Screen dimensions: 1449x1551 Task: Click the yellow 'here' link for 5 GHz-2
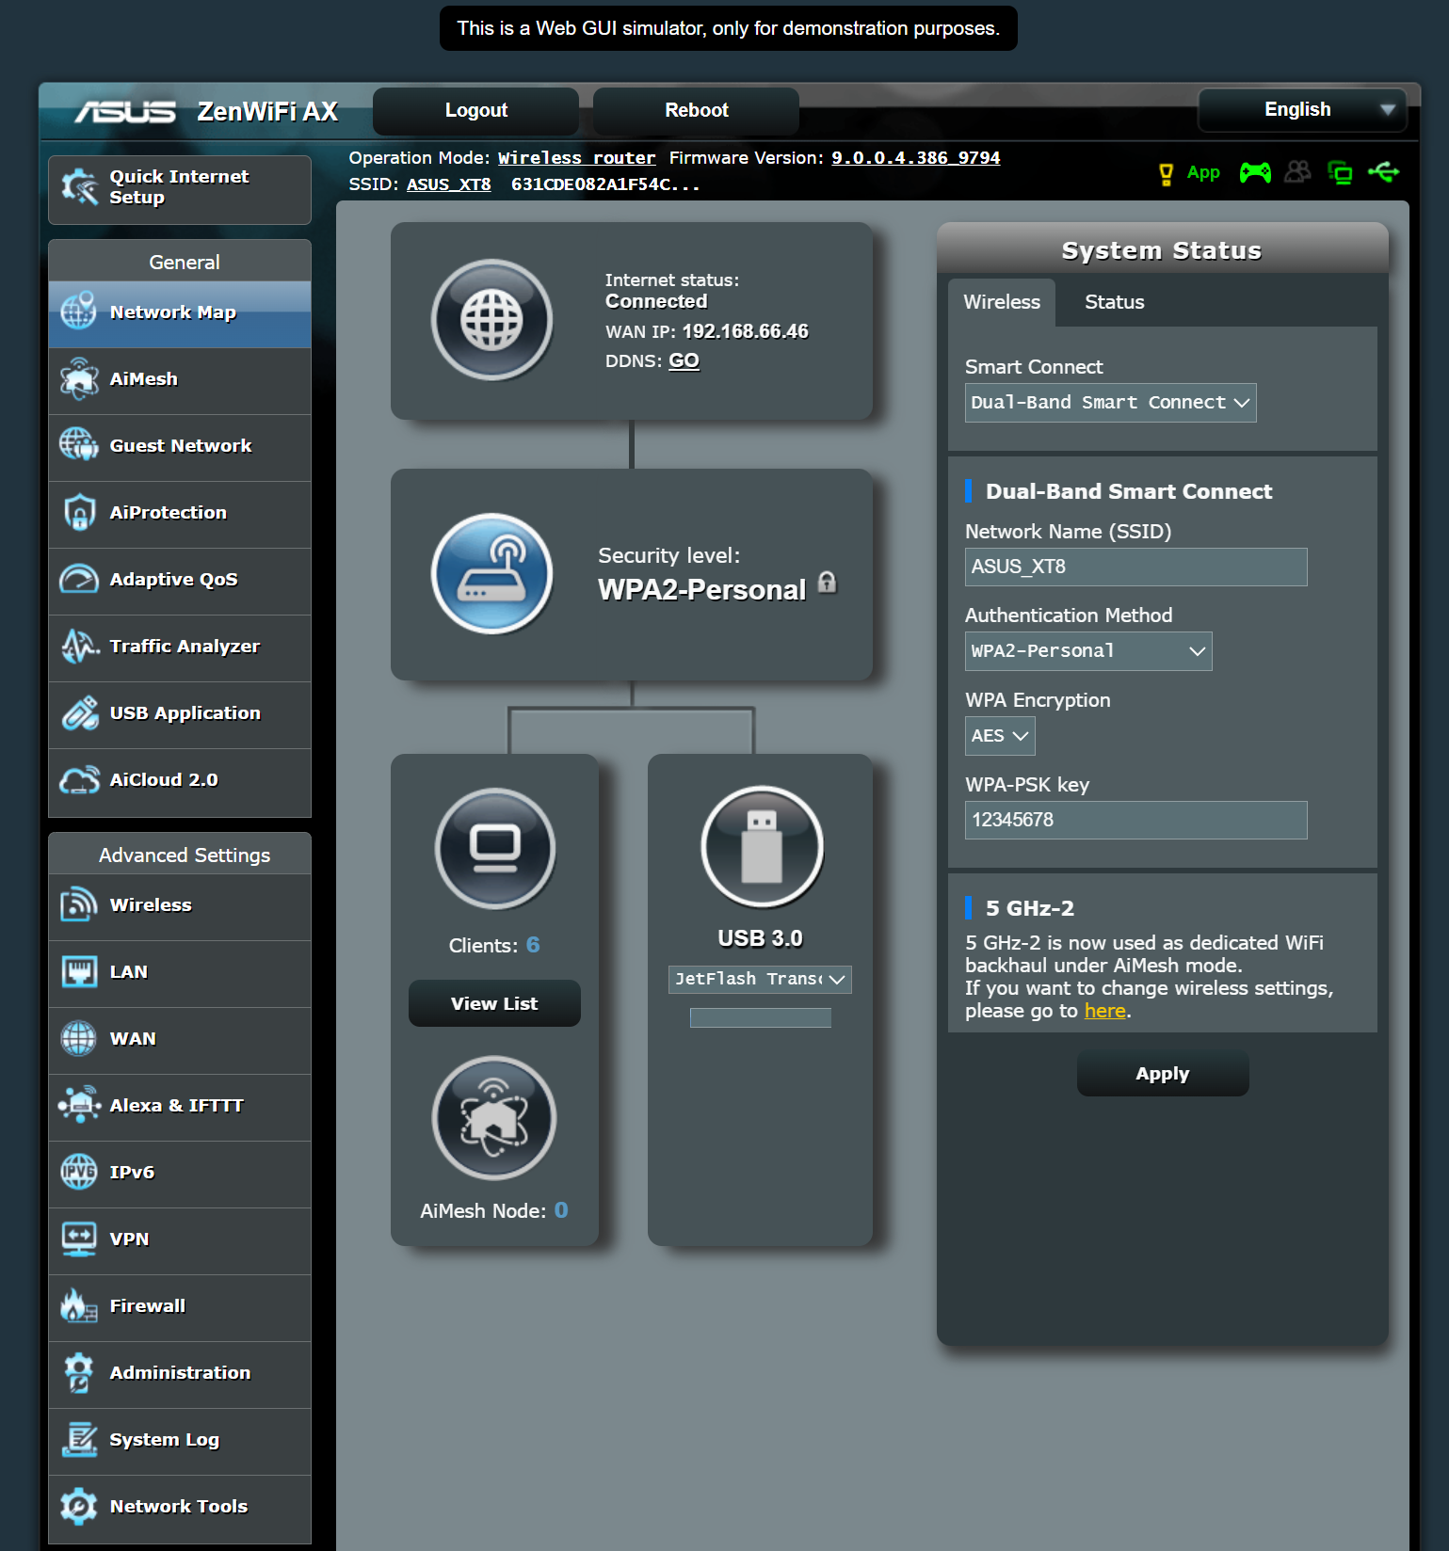tap(1104, 1011)
